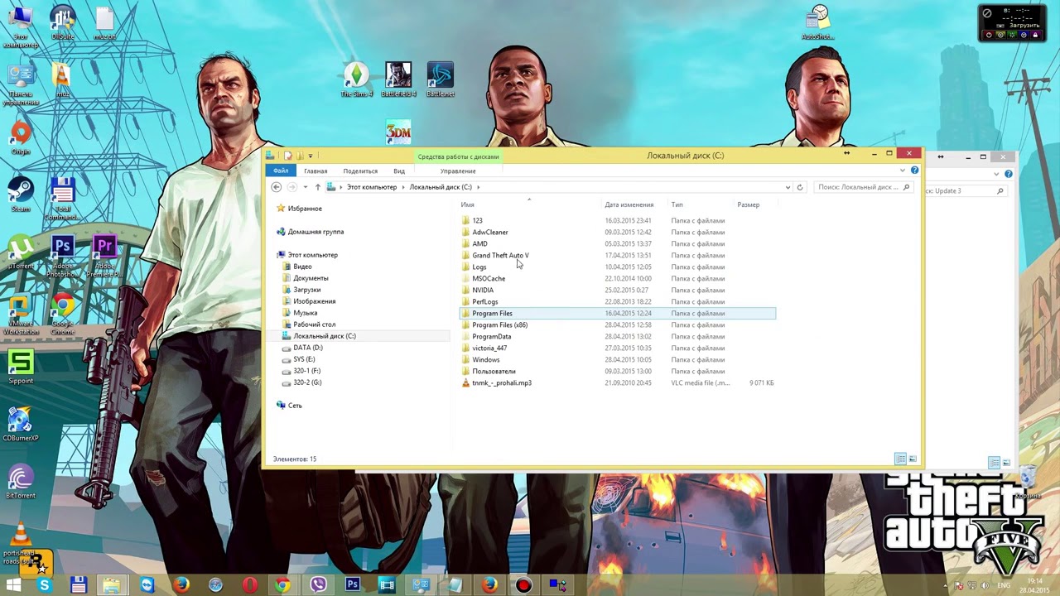Viewport: 1060px width, 596px height.
Task: Open Документы in the navigation pane
Action: click(311, 278)
